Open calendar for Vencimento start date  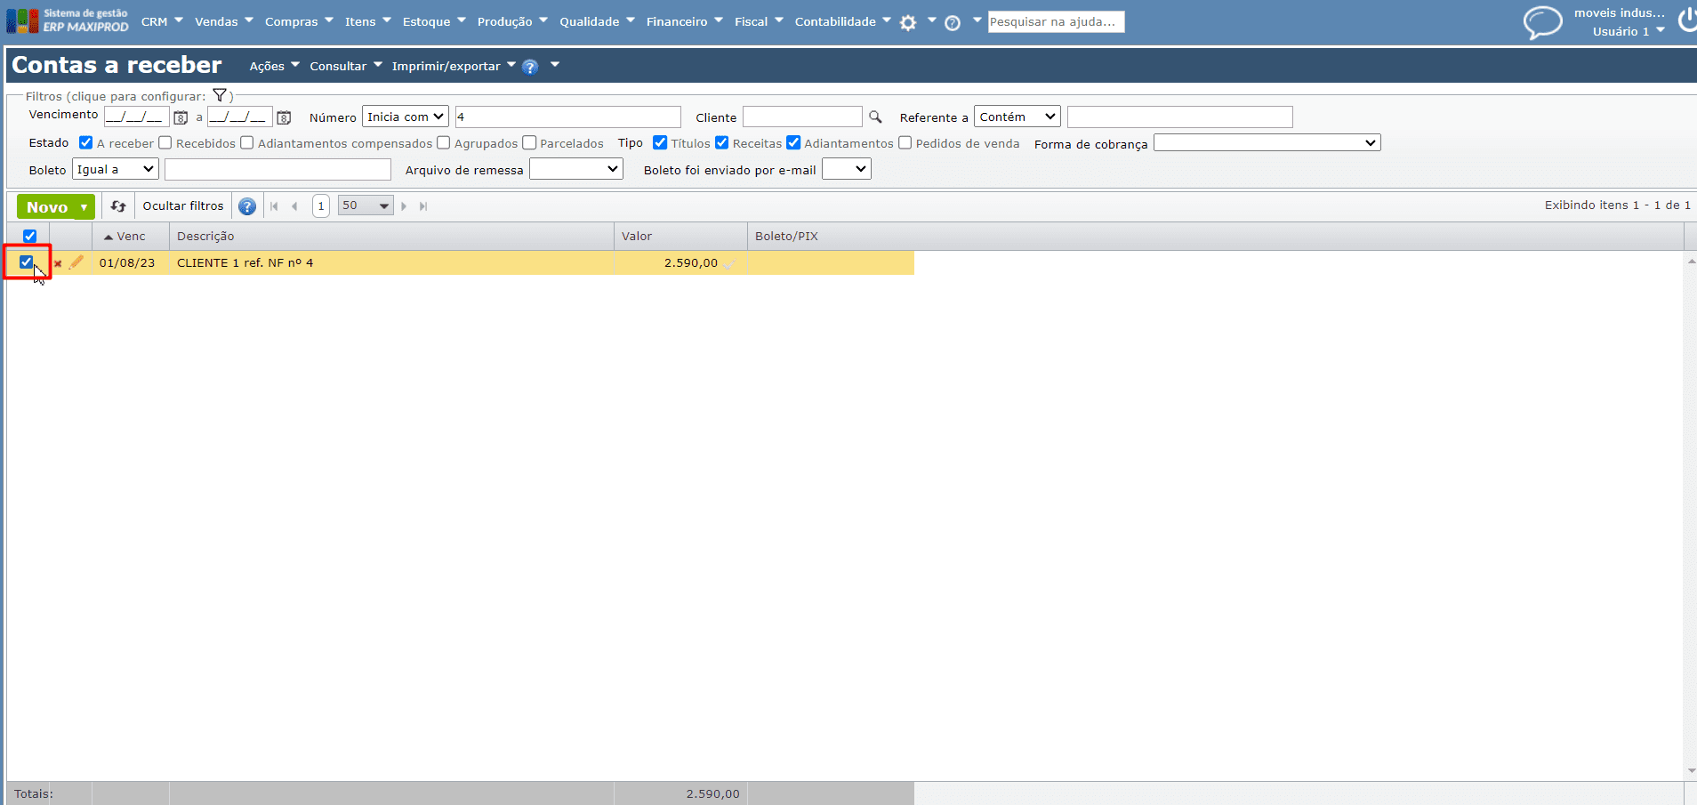point(181,117)
